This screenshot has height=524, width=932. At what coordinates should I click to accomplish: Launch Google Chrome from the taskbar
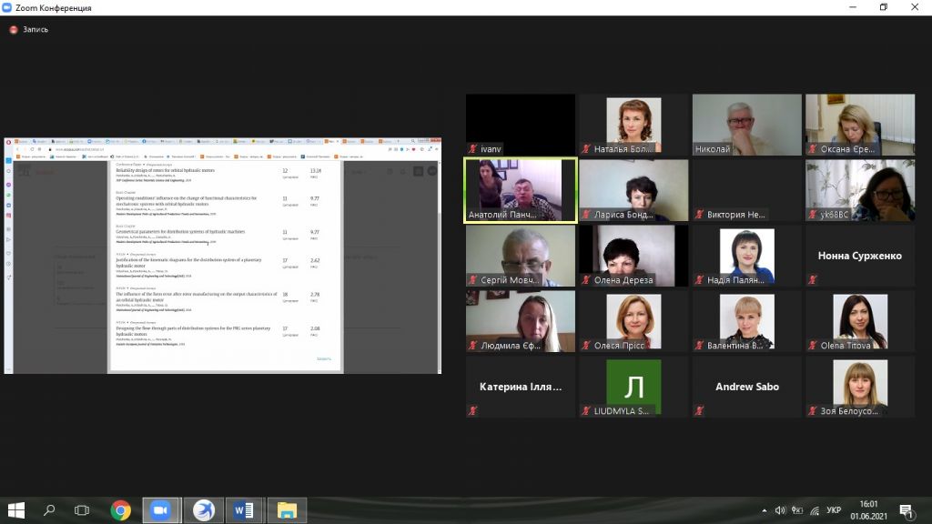click(x=121, y=510)
